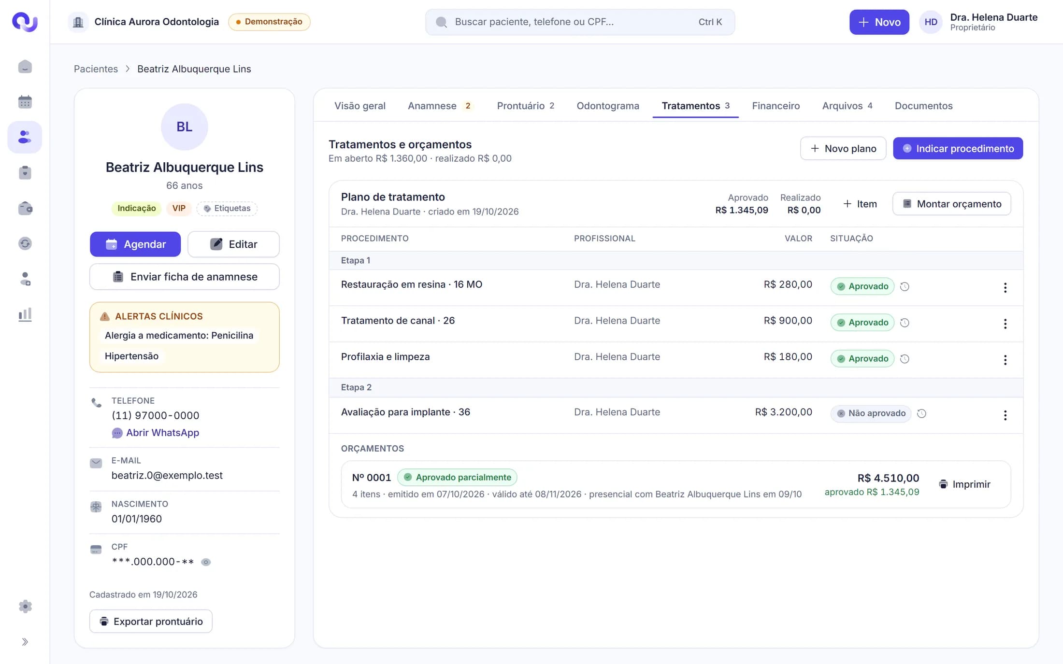Switch to the Financeiro tab
This screenshot has width=1063, height=664.
[x=776, y=106]
